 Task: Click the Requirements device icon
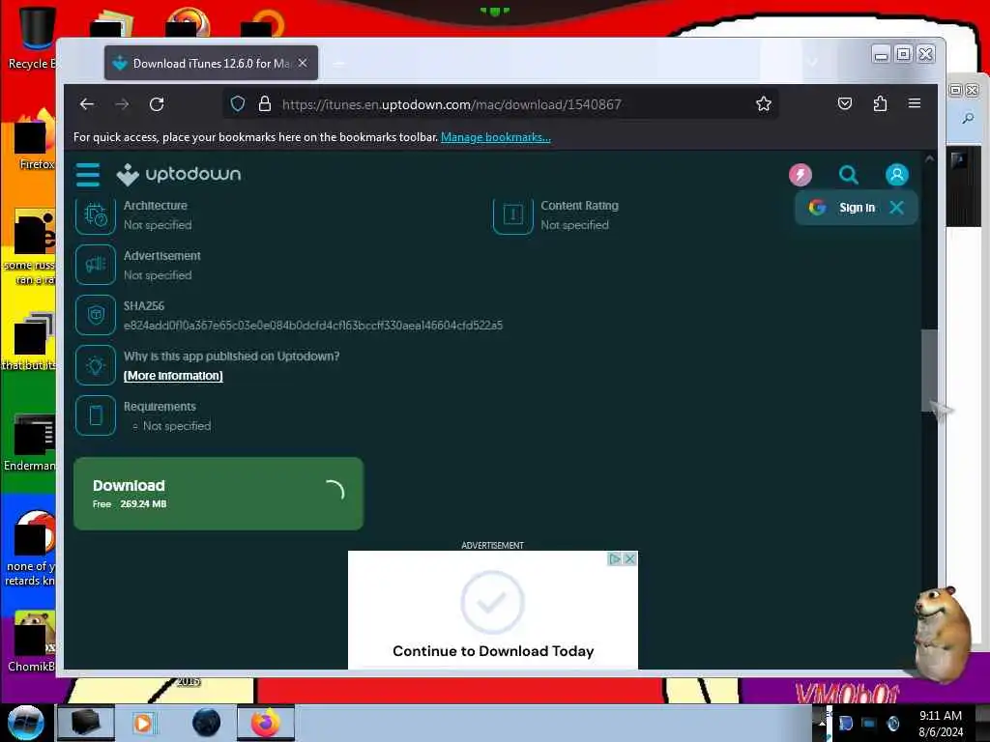(x=96, y=415)
